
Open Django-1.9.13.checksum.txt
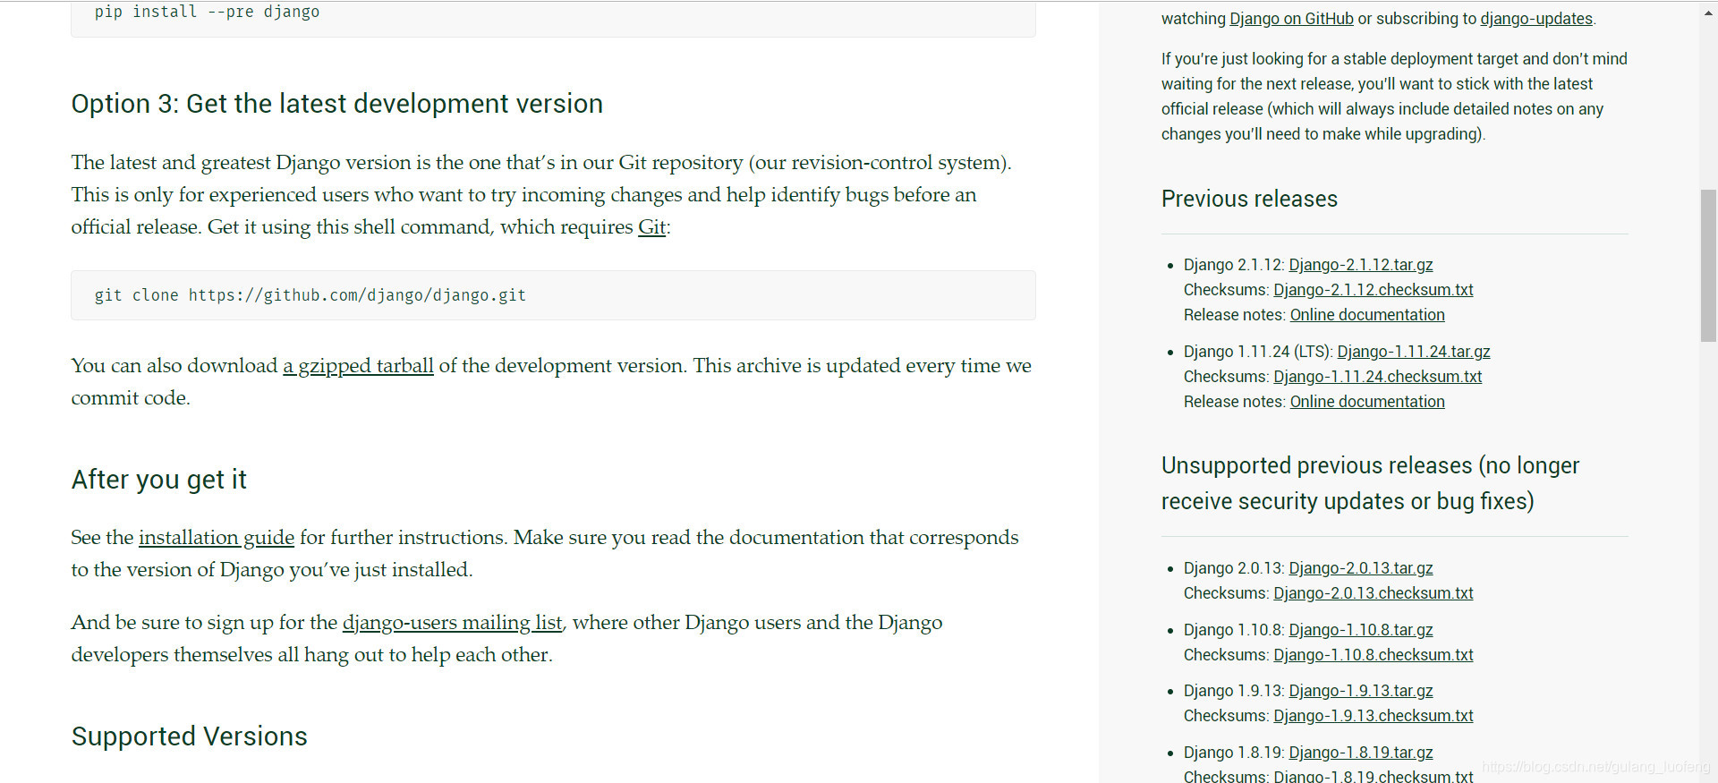pyautogui.click(x=1374, y=716)
